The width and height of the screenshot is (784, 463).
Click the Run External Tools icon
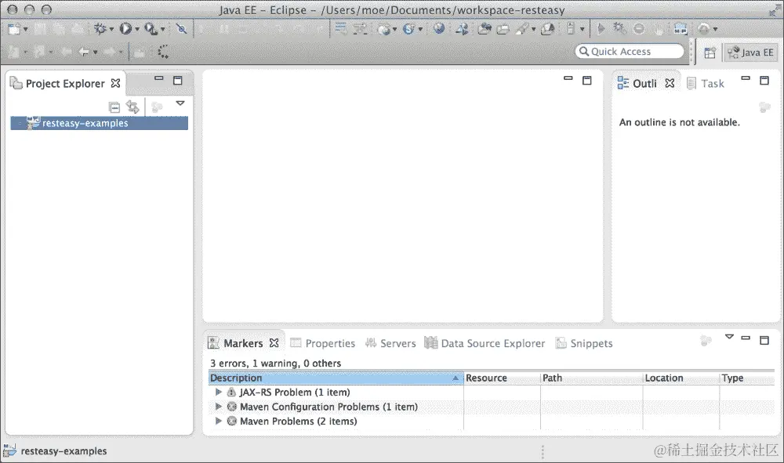pyautogui.click(x=151, y=29)
